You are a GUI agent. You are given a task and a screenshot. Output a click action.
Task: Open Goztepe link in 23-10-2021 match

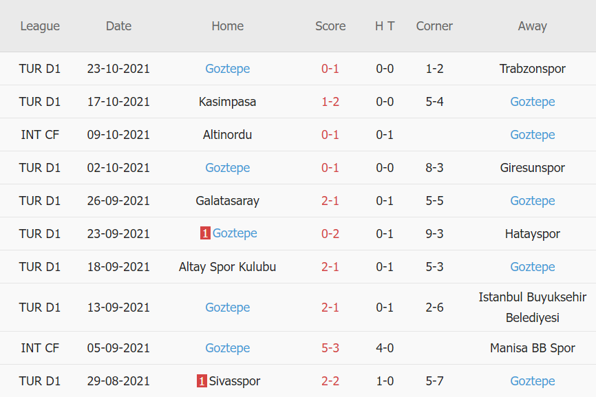click(227, 69)
